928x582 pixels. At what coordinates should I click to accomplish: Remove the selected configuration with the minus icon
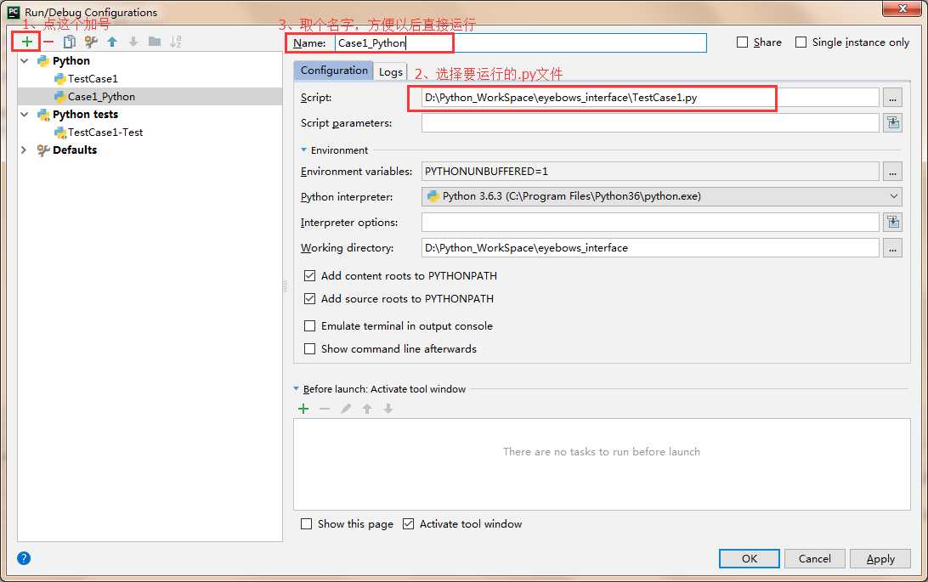(48, 42)
